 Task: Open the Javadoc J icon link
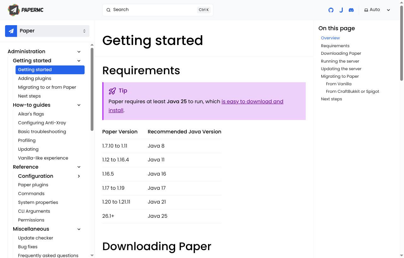(x=341, y=10)
